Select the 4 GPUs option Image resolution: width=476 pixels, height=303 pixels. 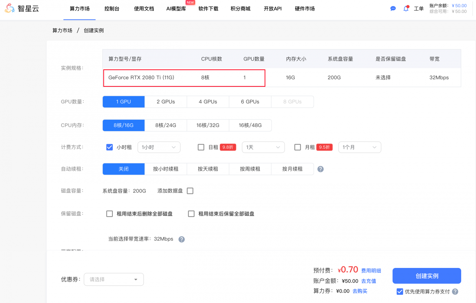click(208, 102)
